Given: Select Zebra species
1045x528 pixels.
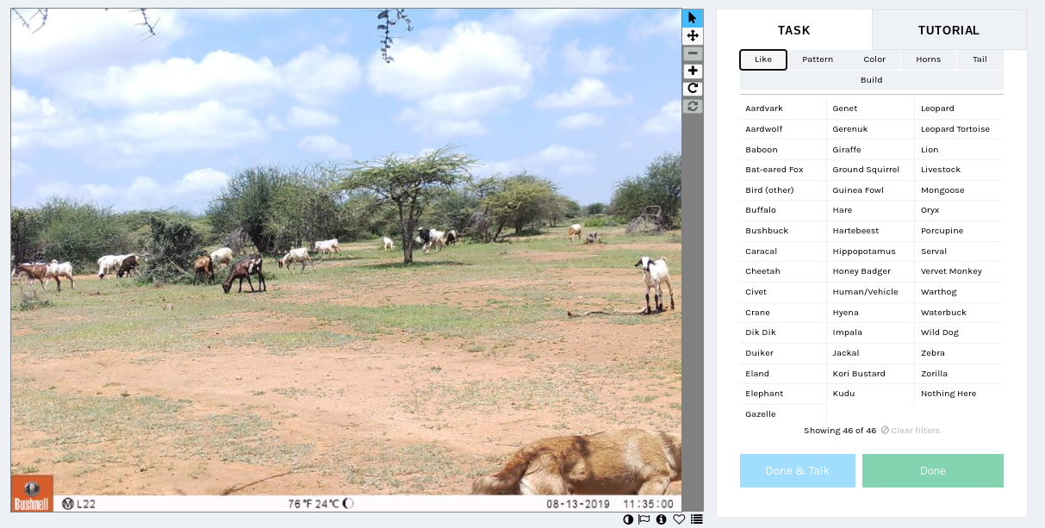Looking at the screenshot, I should pyautogui.click(x=958, y=353).
